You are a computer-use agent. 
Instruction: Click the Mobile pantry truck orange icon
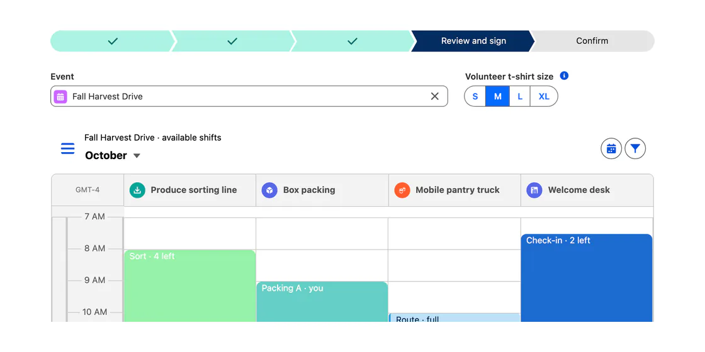coord(402,190)
